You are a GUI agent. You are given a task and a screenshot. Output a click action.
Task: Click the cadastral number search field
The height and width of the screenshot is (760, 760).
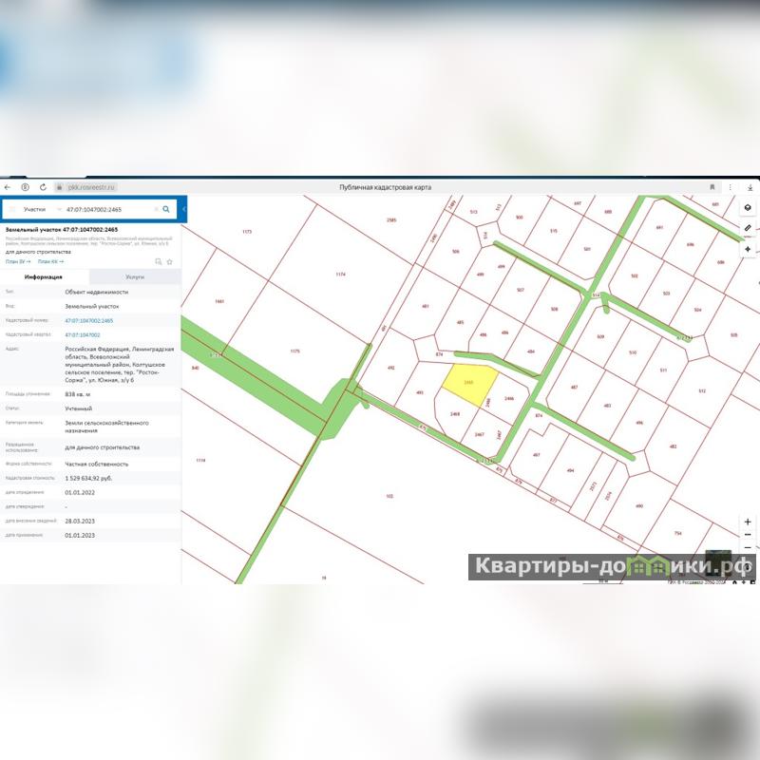109,208
